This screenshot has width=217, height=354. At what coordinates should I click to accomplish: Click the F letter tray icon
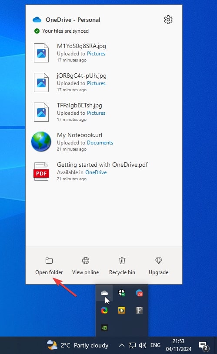(x=139, y=310)
